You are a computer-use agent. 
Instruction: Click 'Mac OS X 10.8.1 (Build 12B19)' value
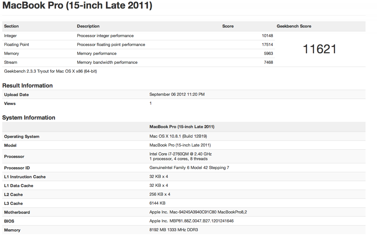click(178, 136)
